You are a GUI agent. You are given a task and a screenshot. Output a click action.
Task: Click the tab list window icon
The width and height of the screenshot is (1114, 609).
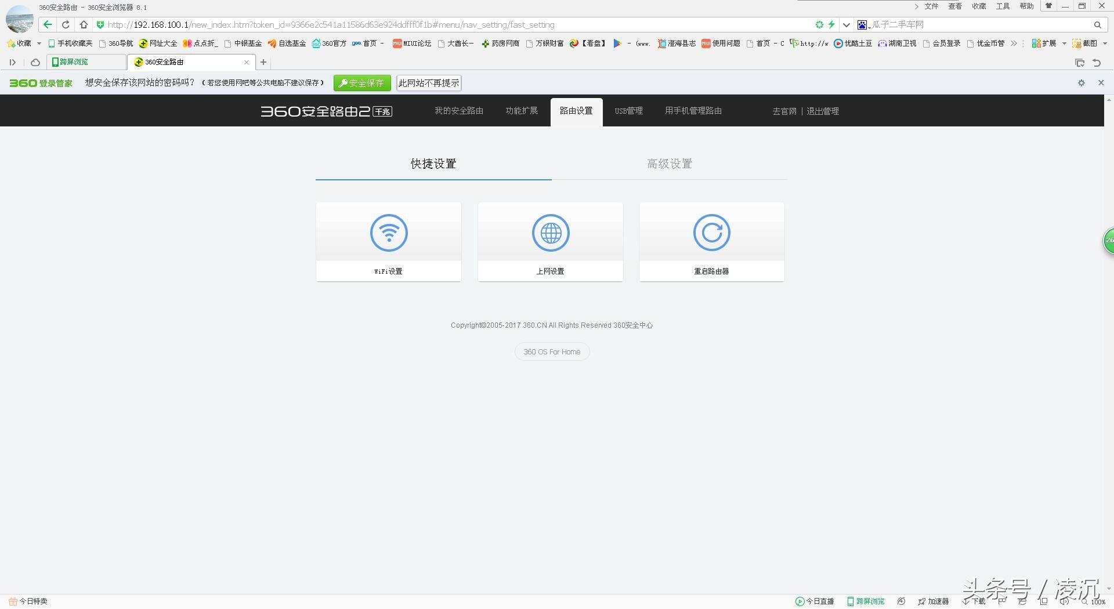[1080, 63]
